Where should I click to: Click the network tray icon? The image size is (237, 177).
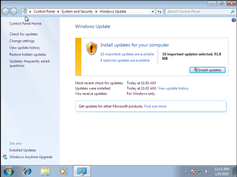pos(200,171)
